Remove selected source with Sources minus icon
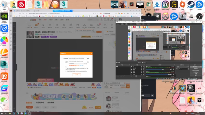The width and height of the screenshot is (205, 115). [x=134, y=76]
